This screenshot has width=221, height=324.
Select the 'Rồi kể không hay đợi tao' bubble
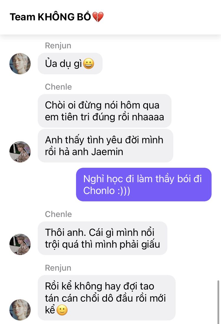(107, 298)
